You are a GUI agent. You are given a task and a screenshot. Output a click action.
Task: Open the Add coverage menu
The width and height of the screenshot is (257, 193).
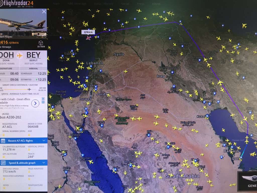point(77,4)
